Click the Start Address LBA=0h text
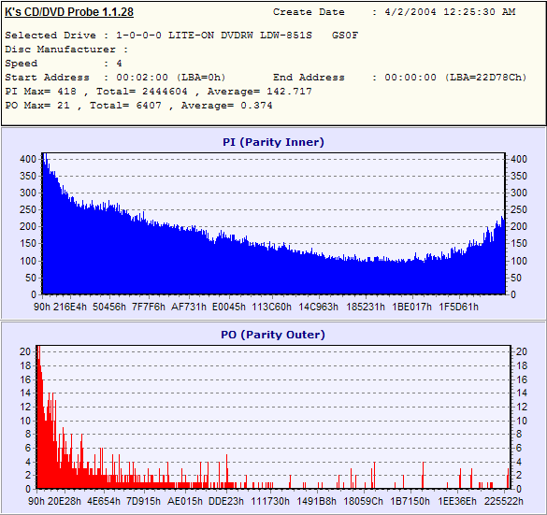 click(201, 77)
